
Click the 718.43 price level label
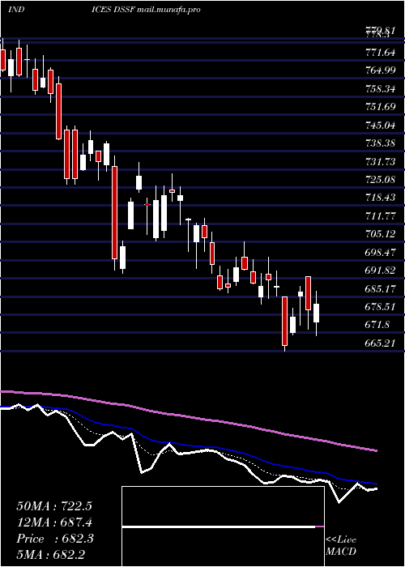(x=380, y=198)
